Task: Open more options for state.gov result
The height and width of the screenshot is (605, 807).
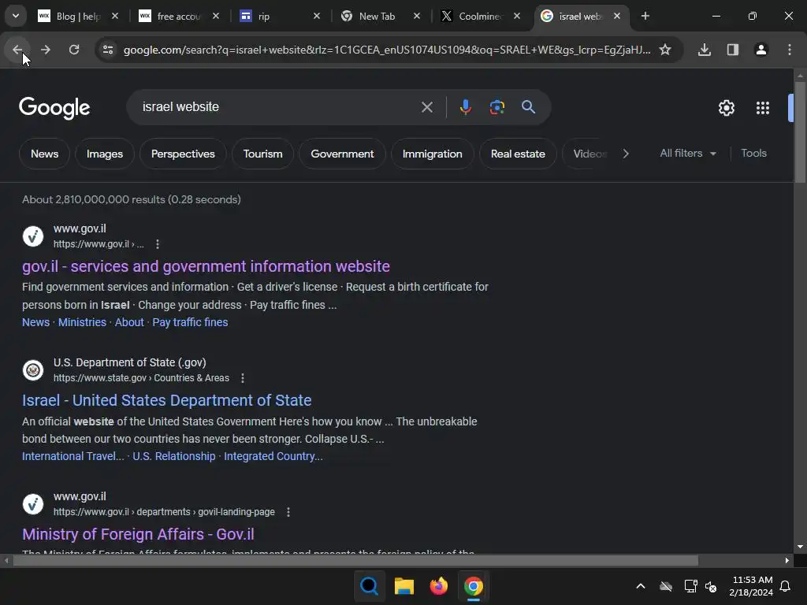Action: 243,378
